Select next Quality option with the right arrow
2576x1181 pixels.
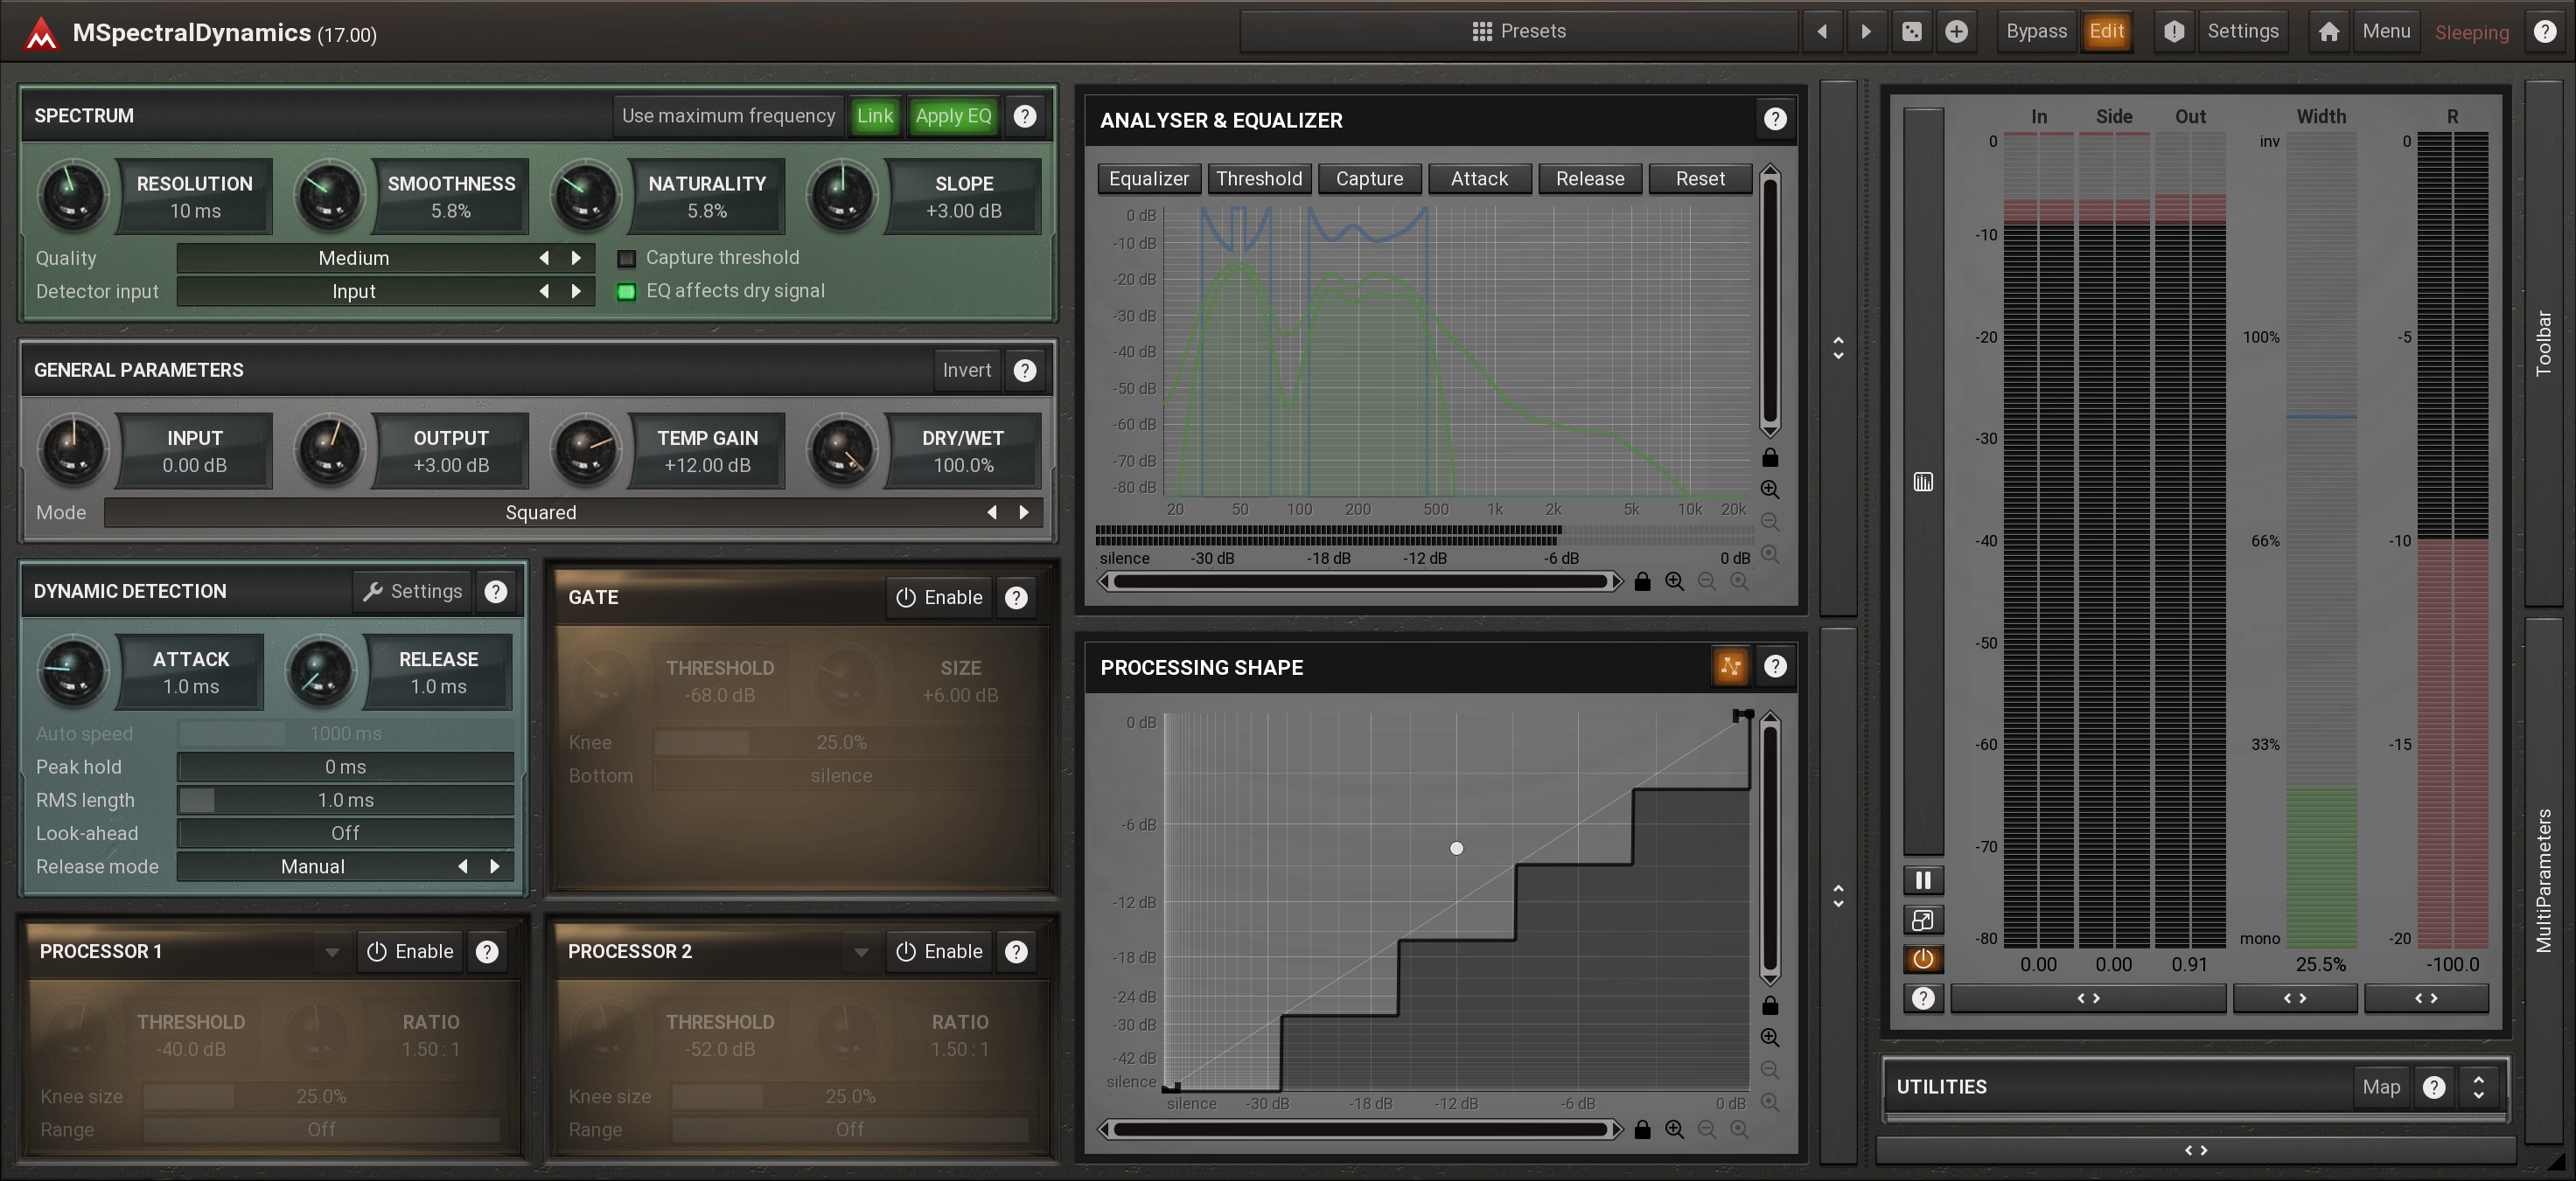click(576, 258)
